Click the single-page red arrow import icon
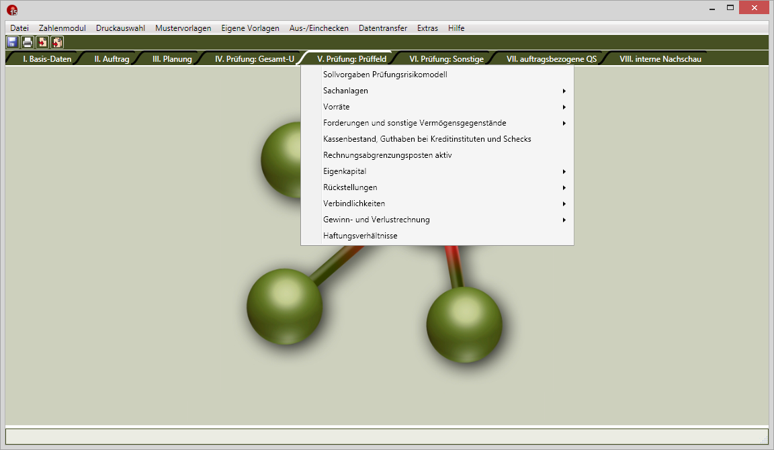This screenshot has height=450, width=774. pos(42,42)
